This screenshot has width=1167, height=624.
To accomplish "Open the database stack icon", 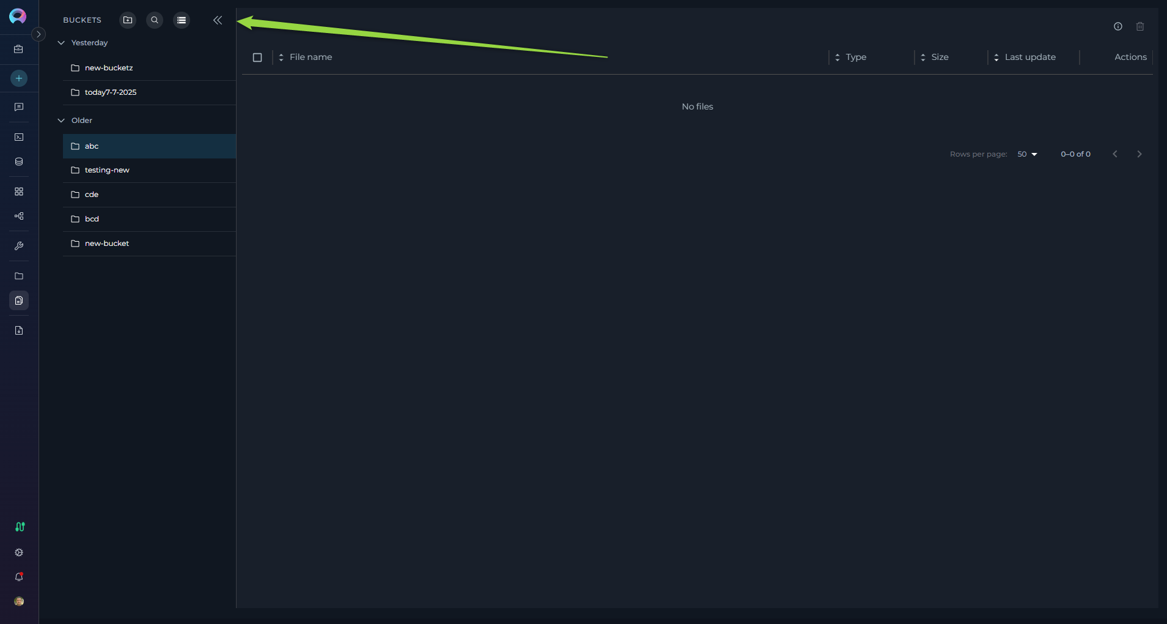I will point(19,162).
